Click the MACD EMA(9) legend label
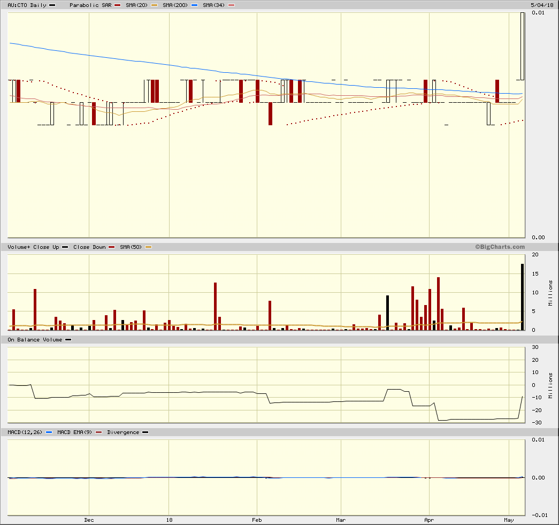Image resolution: width=559 pixels, height=525 pixels. pyautogui.click(x=74, y=432)
